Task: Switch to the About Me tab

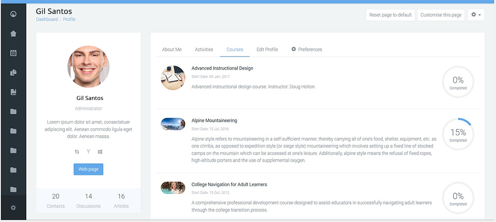Action: tap(172, 49)
